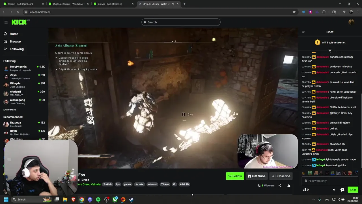Open cigdemT followed channel
Viewport: 362px width, 204px height.
(24, 93)
